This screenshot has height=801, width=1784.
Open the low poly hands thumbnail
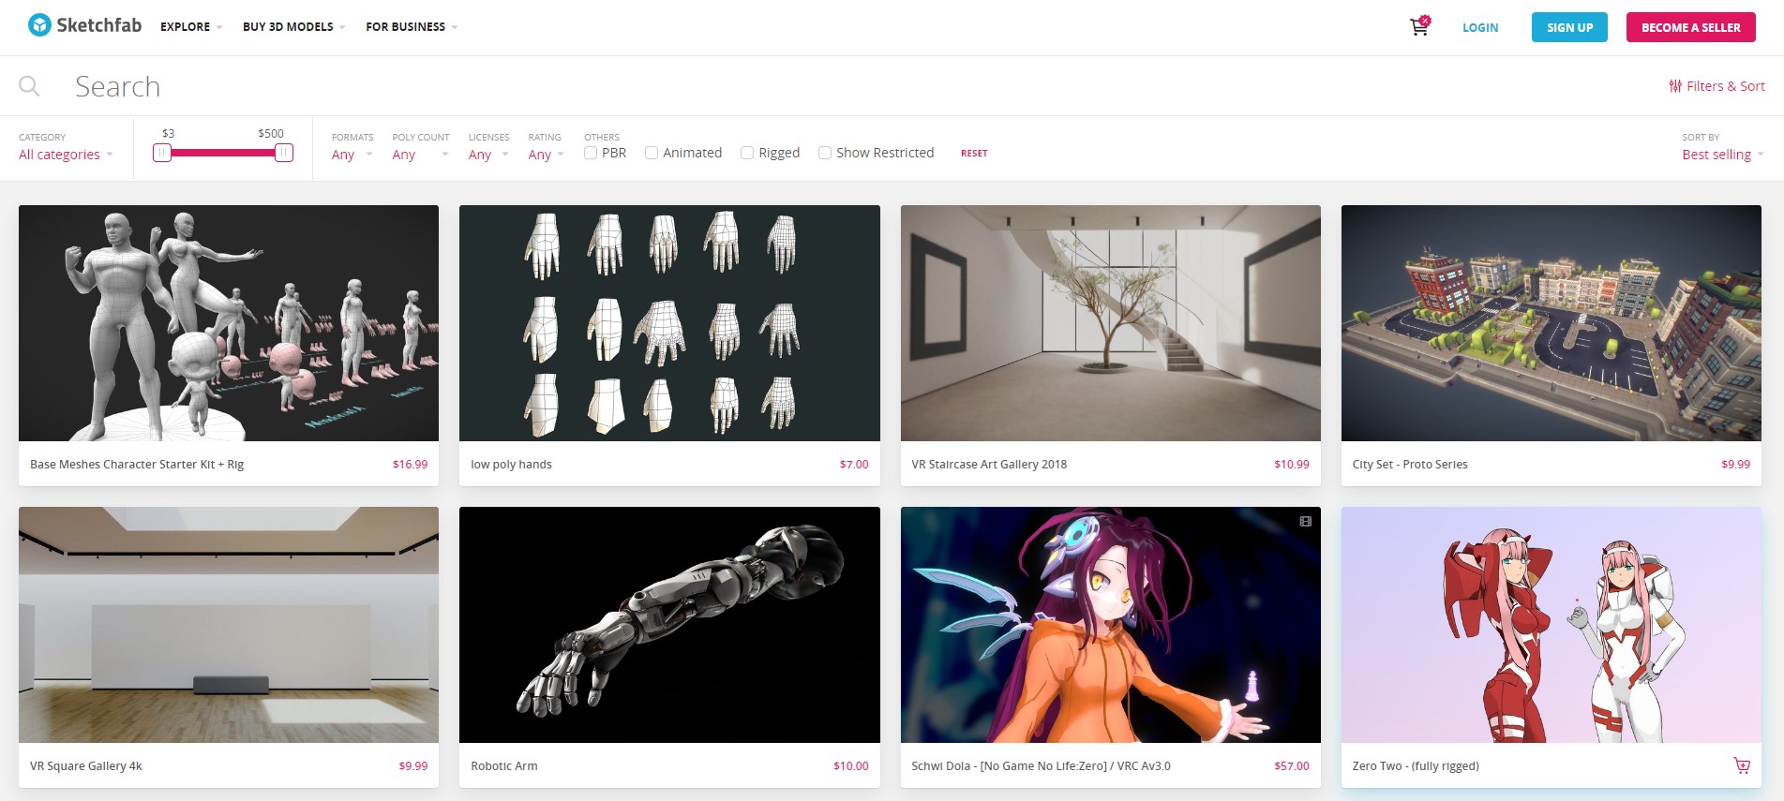[669, 323]
